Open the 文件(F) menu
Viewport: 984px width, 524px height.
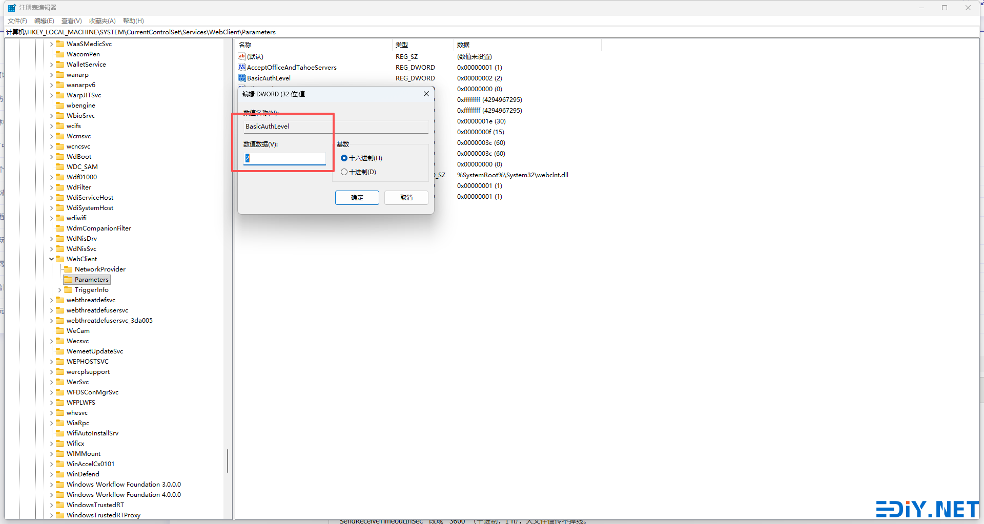[17, 20]
